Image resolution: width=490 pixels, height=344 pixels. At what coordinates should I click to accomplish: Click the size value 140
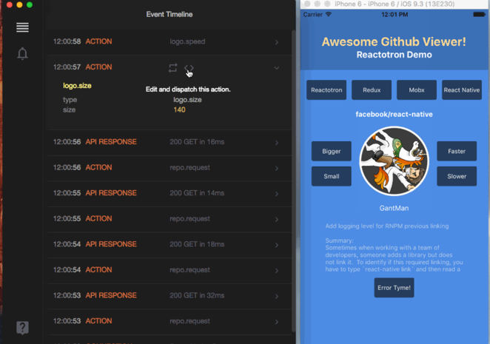(x=179, y=109)
